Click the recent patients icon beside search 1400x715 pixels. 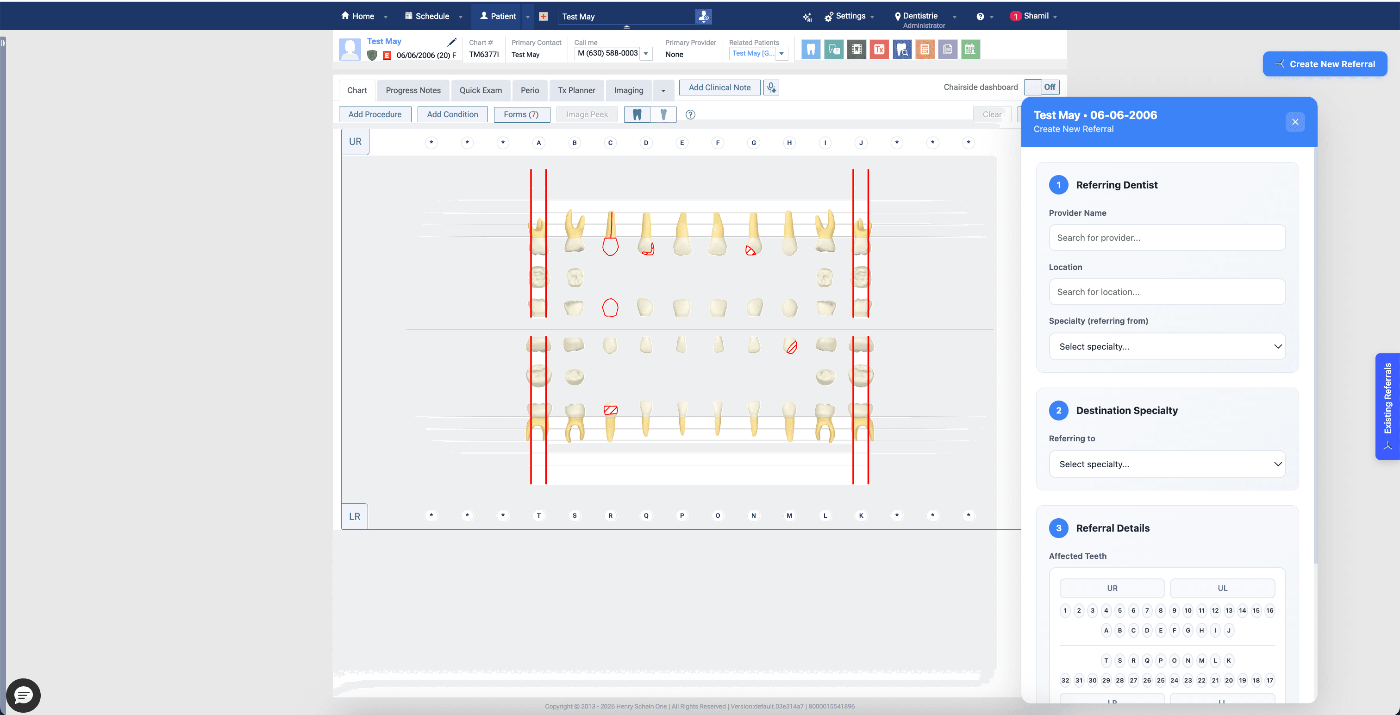[x=703, y=16]
